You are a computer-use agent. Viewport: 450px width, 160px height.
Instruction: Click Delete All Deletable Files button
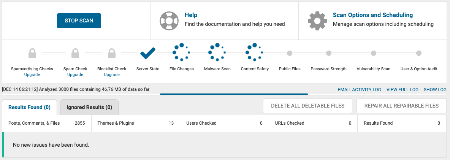click(x=307, y=106)
